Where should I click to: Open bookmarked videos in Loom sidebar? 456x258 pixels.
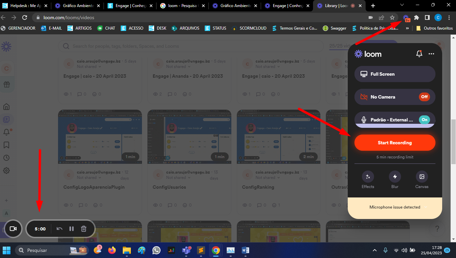pyautogui.click(x=6, y=145)
